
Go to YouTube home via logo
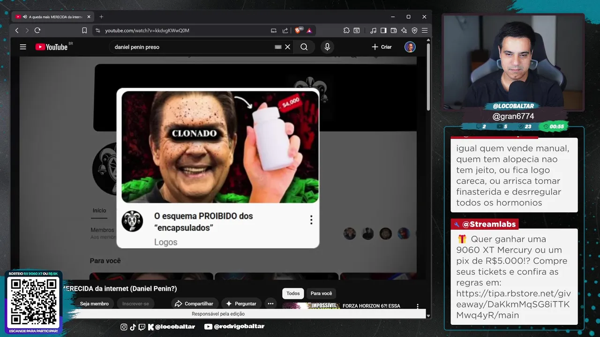pos(52,47)
